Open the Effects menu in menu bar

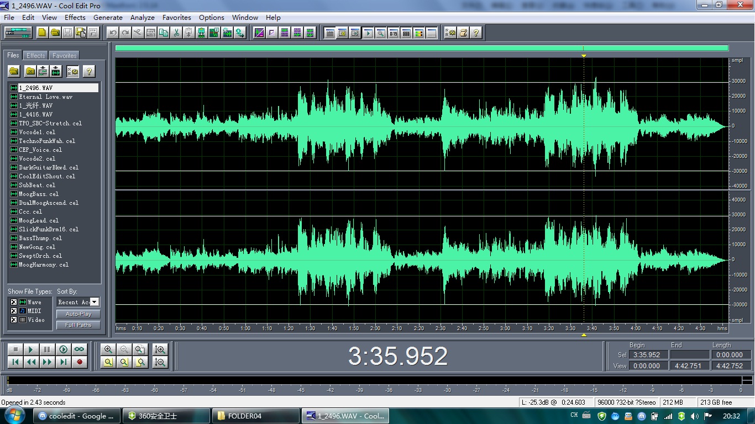click(75, 17)
